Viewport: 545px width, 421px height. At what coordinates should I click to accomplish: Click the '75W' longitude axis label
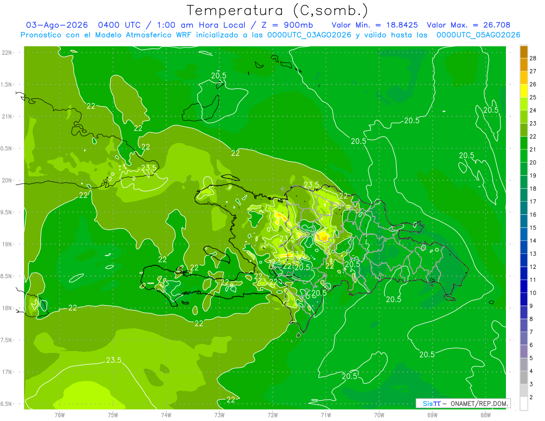coord(113,414)
